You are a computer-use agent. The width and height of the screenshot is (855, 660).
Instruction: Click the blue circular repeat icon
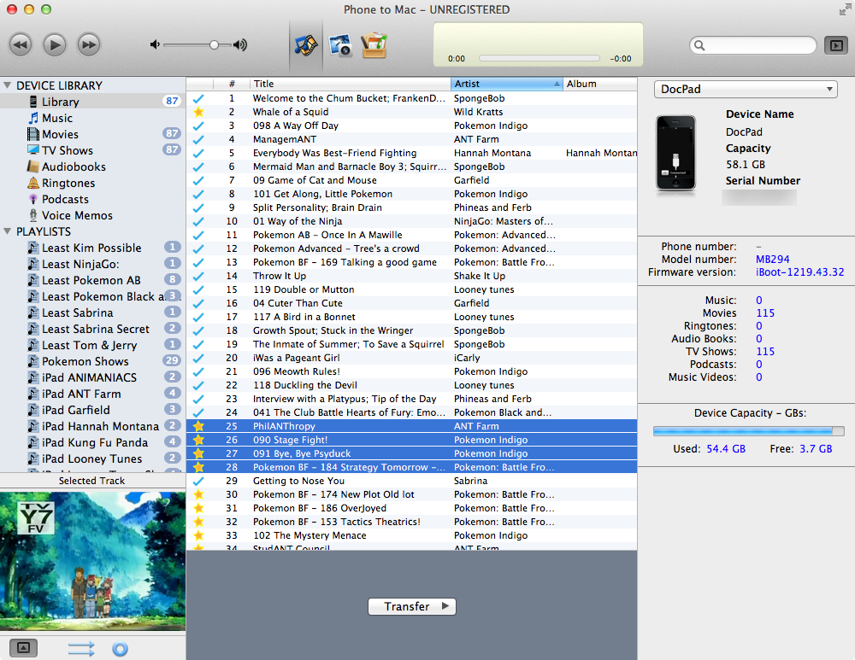(121, 649)
